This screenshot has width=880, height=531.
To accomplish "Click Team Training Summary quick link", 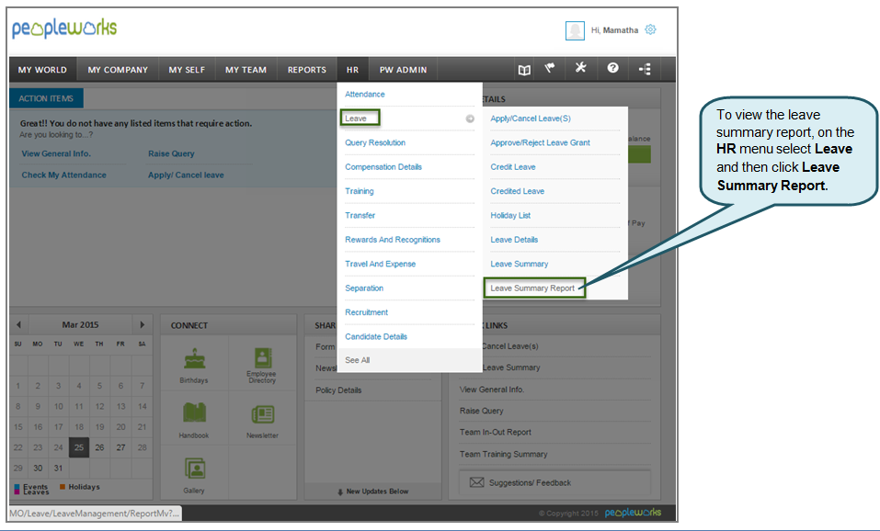I will point(503,454).
